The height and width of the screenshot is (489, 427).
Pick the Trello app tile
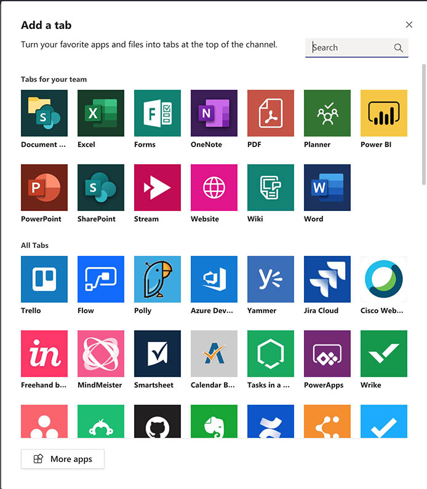[x=44, y=279]
